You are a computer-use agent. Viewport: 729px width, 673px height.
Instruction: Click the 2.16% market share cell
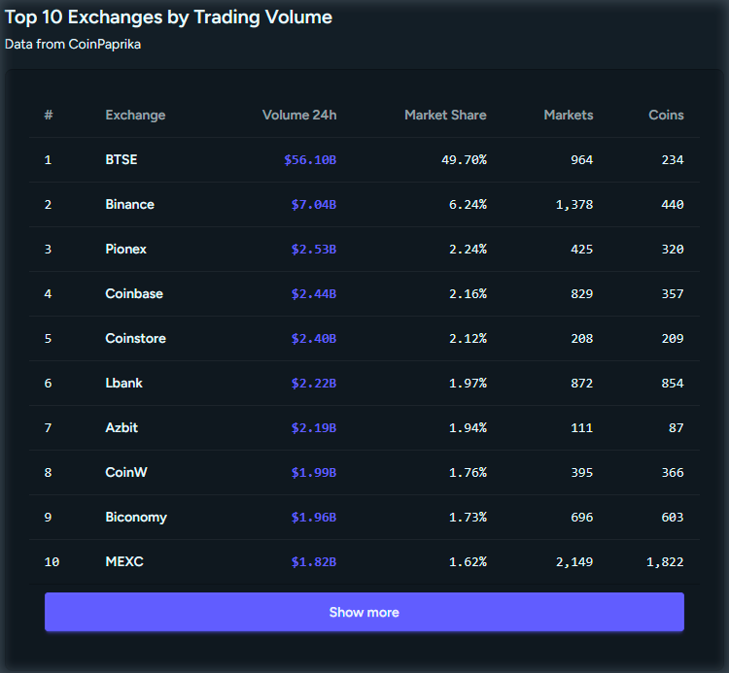[468, 293]
